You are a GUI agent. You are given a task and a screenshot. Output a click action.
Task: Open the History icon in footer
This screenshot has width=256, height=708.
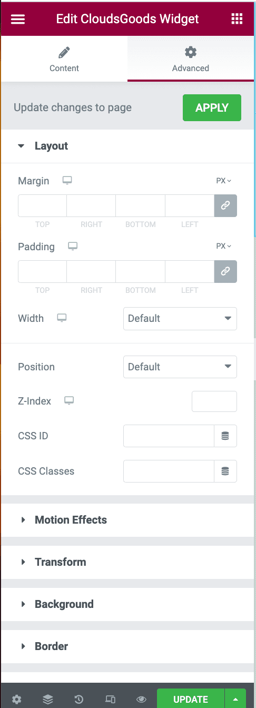click(x=79, y=700)
